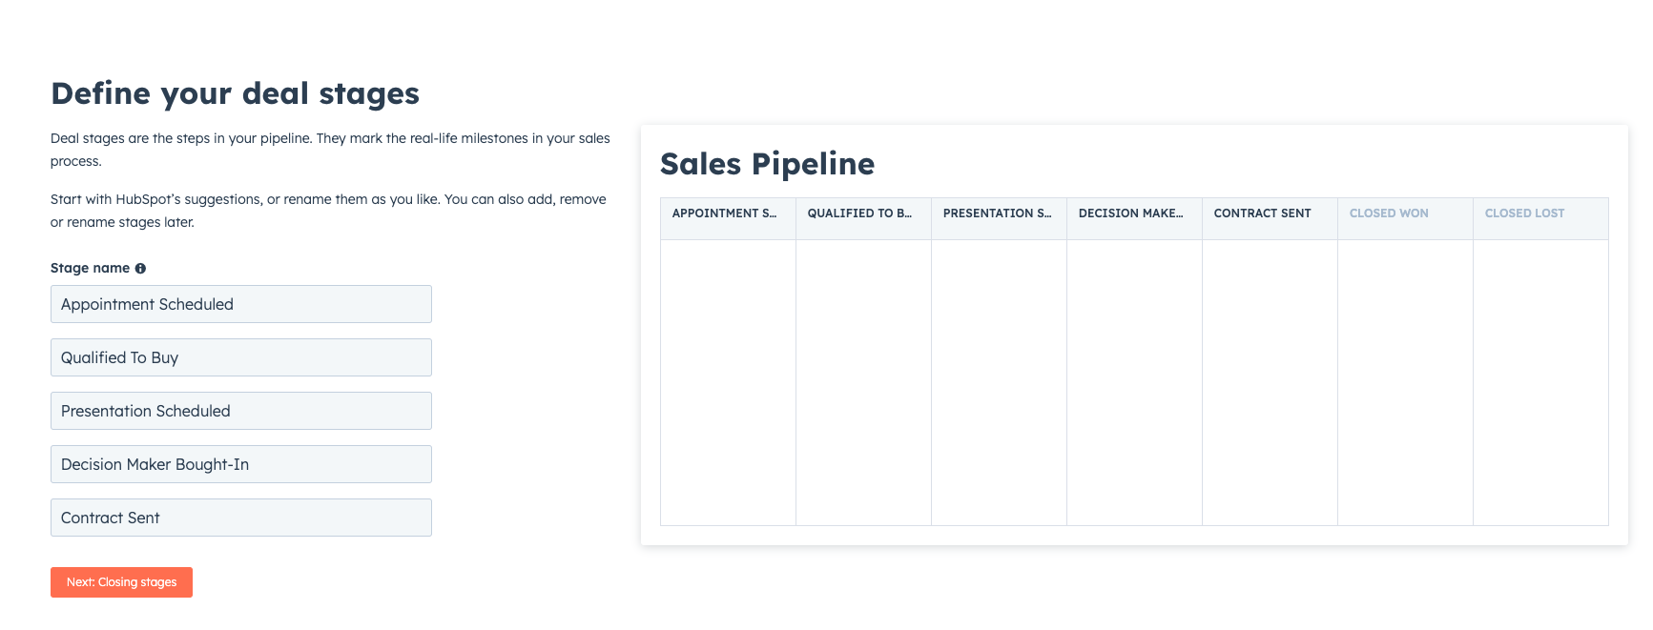Focus the Qualified To Buy input
This screenshot has width=1653, height=630.
240,357
